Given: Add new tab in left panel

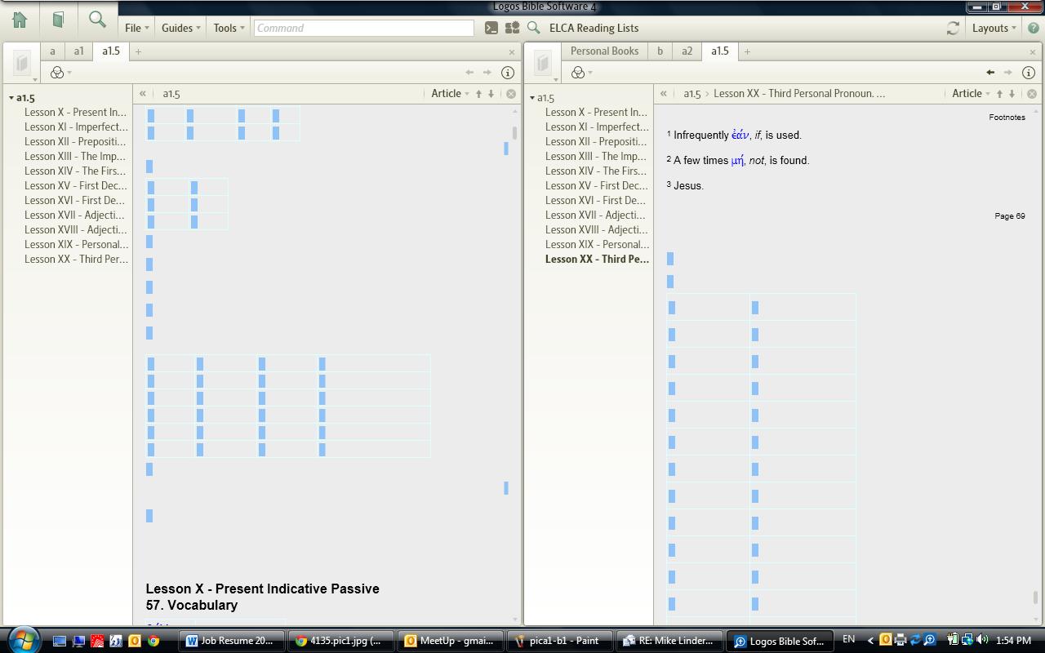Looking at the screenshot, I should point(138,51).
